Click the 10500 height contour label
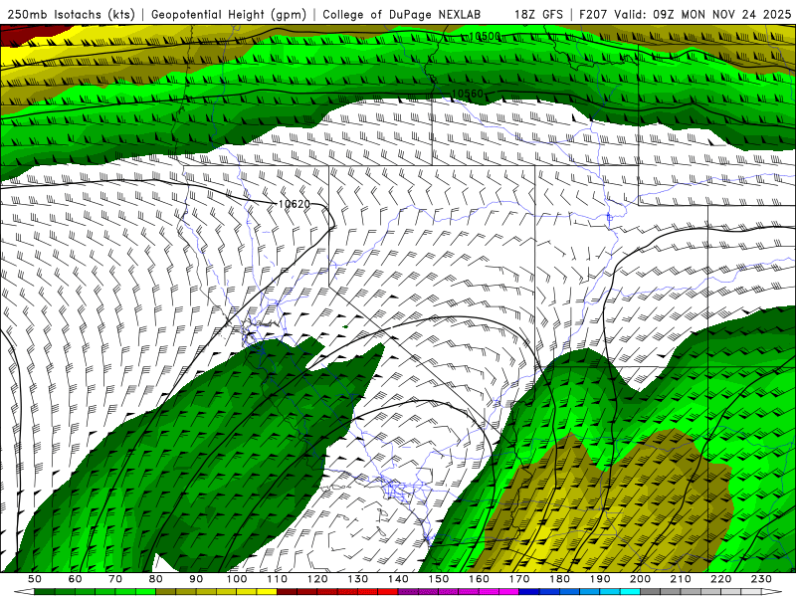Screen dimensions: 796x597 [x=485, y=36]
